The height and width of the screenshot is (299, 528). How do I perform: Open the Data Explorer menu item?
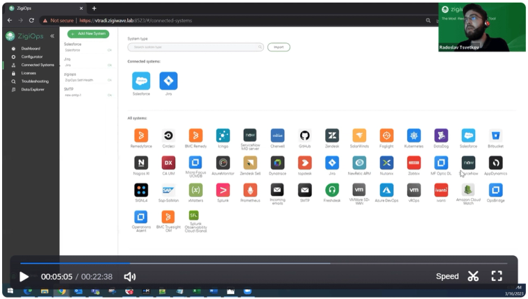(x=33, y=90)
